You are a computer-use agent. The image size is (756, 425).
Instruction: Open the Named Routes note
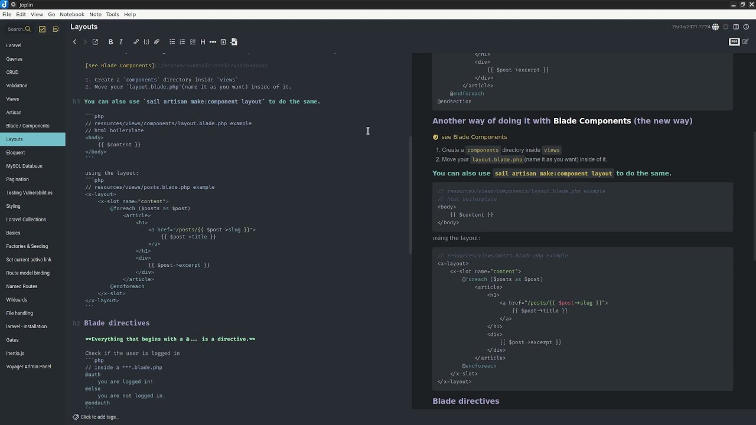pyautogui.click(x=32, y=286)
